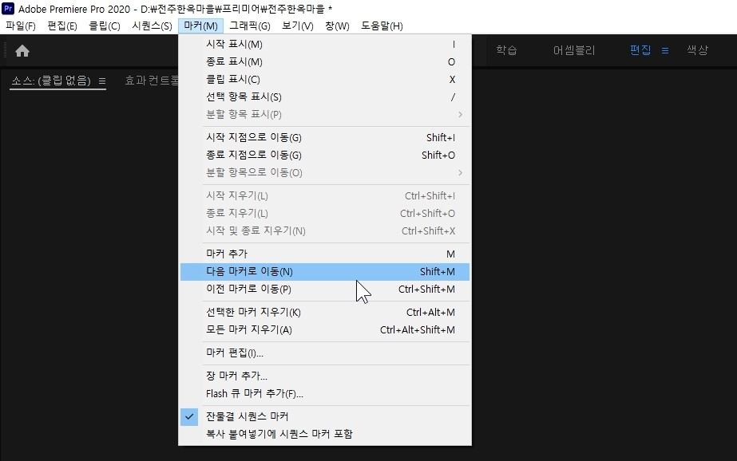Select the 소스: (클립 없음) panel tab

point(51,81)
